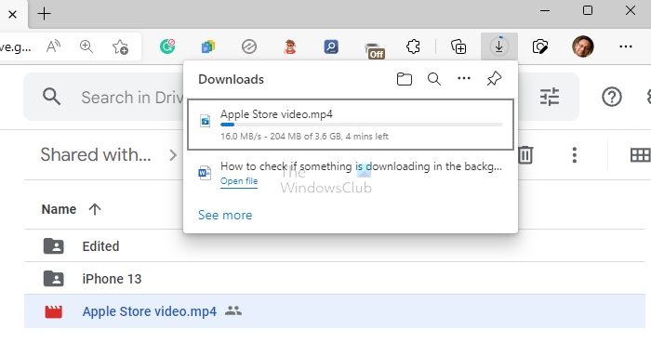Open Drive search filter options
This screenshot has height=356, width=651.
[550, 97]
